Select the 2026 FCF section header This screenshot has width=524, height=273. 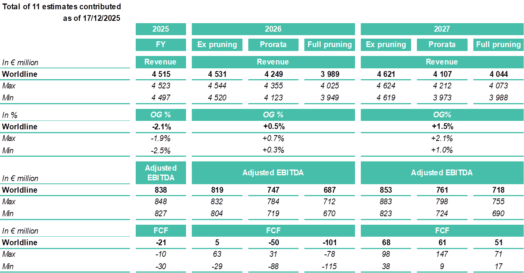pos(273,231)
